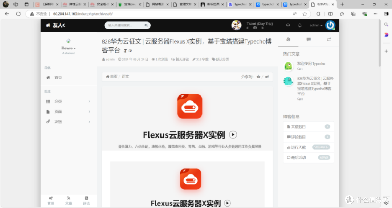Play the Ticket (Day Trip) track
Viewport: 392px width, 208px height.
(x=255, y=28)
